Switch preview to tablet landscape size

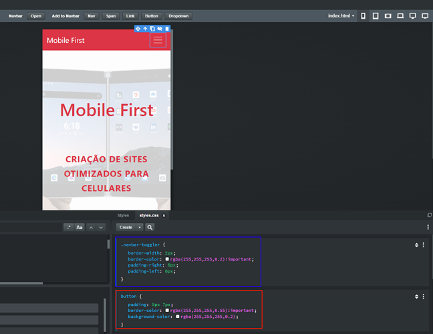point(388,16)
